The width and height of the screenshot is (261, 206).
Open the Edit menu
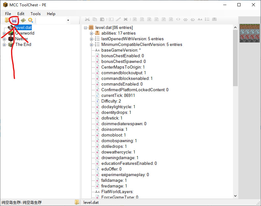[x=21, y=14]
